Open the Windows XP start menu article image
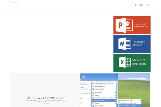161x107 pixels. pos(115,90)
